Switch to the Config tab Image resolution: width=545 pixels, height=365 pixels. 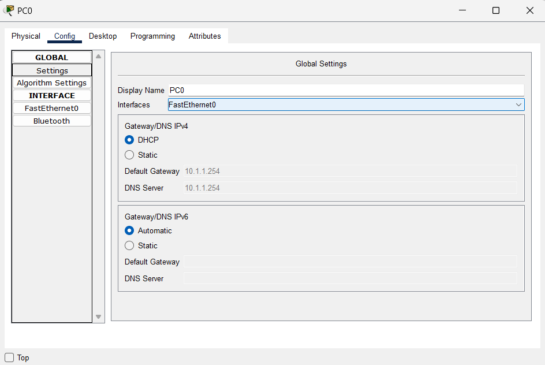coord(65,36)
